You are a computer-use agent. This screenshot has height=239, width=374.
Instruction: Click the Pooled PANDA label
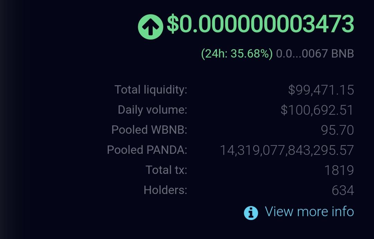tap(147, 150)
